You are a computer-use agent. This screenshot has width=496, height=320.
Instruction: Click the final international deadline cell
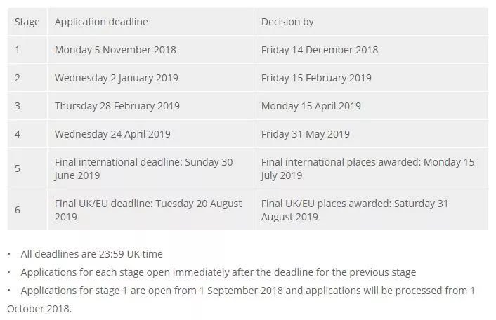[x=143, y=168]
